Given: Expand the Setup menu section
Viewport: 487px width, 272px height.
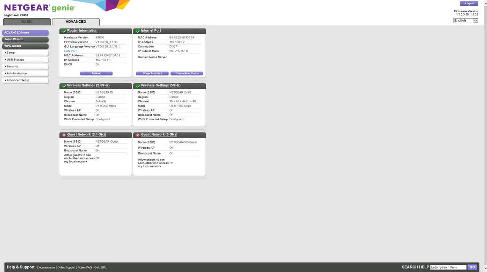Looking at the screenshot, I should 25,53.
